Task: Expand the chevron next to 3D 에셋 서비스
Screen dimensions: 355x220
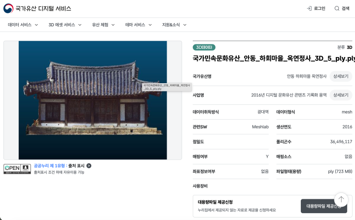Action: click(x=80, y=25)
